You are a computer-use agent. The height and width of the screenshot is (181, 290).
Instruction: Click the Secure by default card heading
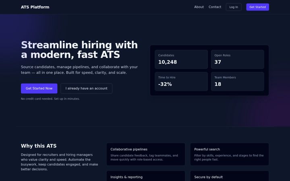(209, 177)
